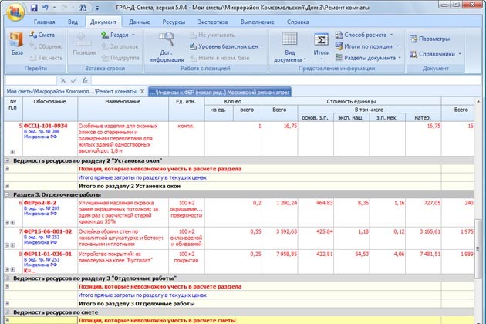This screenshot has height=324, width=486.
Task: Expand Итого по разделу 2 Установка окон
Action: click(x=7, y=186)
